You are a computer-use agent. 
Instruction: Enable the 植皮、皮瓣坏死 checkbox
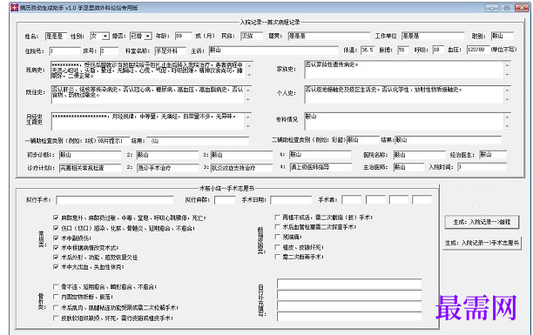(277, 247)
